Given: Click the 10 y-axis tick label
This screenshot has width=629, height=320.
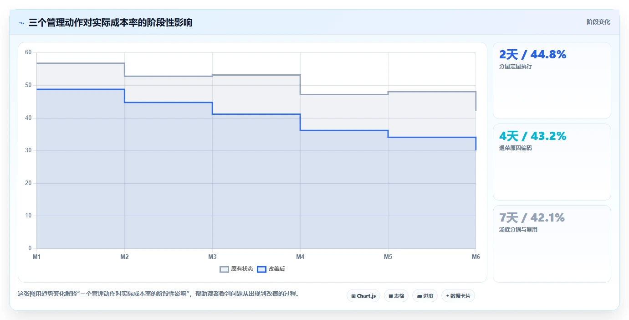Looking at the screenshot, I should click(28, 216).
